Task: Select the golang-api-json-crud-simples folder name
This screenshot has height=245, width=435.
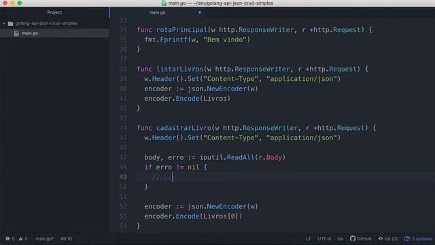Action: (46, 23)
